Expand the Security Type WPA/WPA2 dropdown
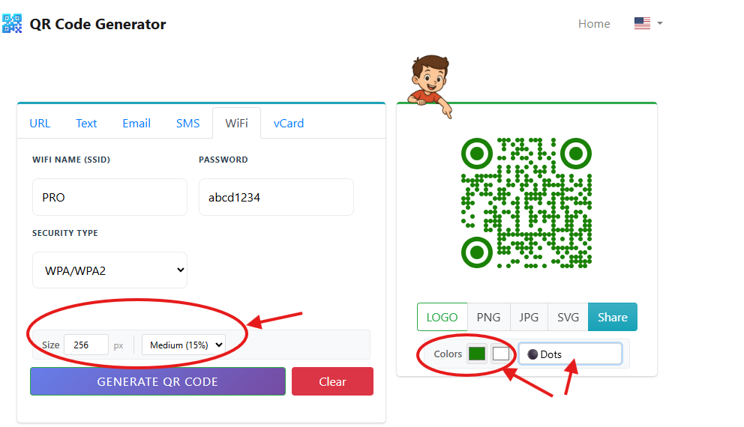The width and height of the screenshot is (744, 427). tap(109, 270)
